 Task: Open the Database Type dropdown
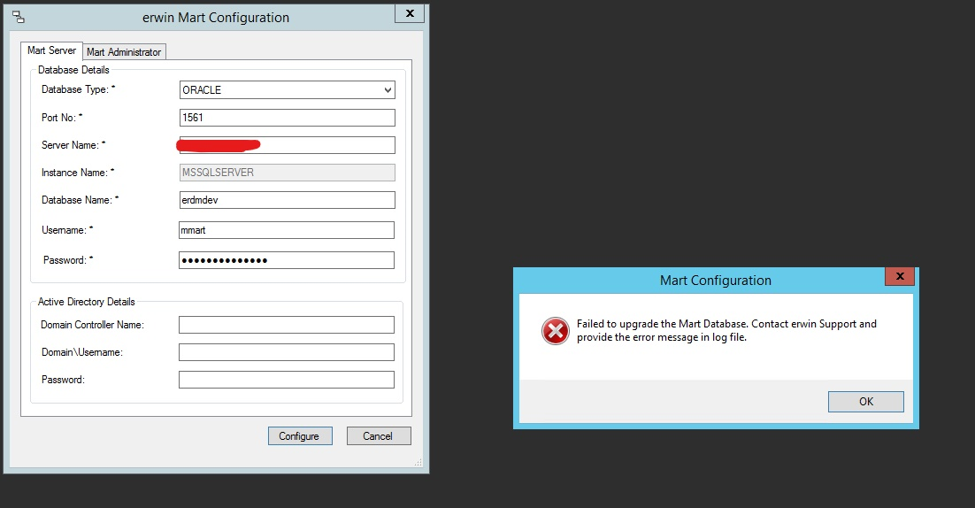[288, 90]
